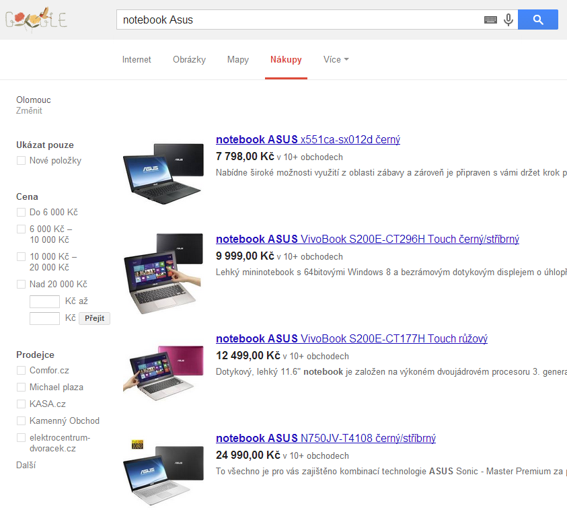Switch to the Obrázky tab
This screenshot has width=567, height=516.
[x=189, y=60]
